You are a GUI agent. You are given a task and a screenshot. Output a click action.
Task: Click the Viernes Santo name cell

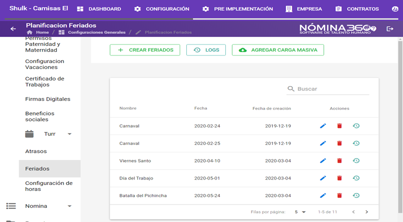point(135,161)
